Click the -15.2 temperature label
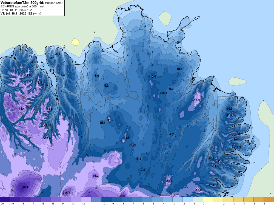274x205 pixels. tap(95, 176)
